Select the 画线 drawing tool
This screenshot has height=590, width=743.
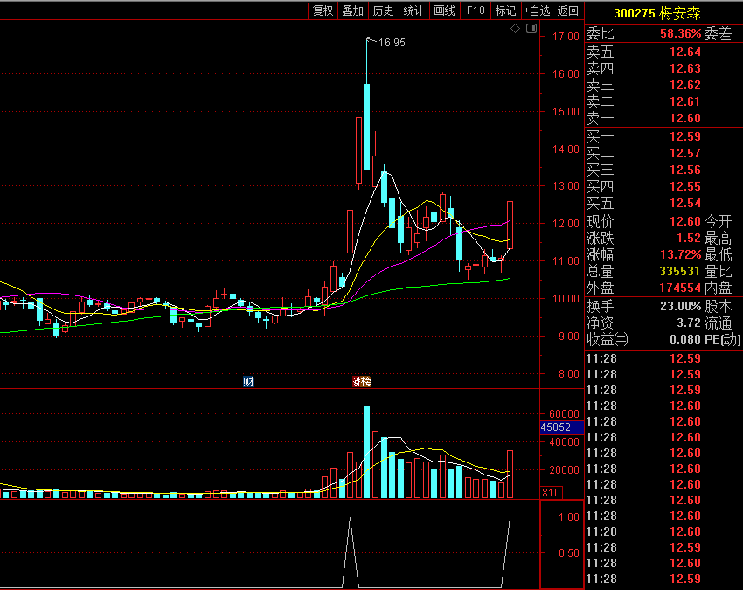pyautogui.click(x=444, y=10)
